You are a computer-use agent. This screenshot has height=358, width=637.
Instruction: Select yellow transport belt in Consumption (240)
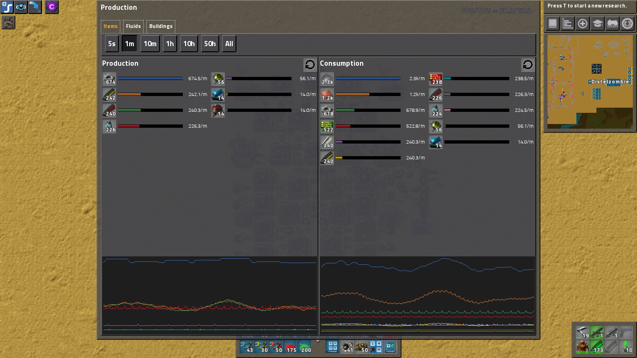327,158
